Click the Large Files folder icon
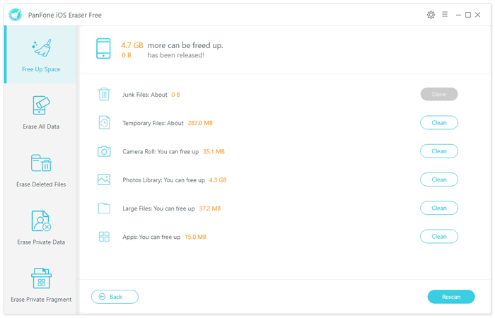This screenshot has height=318, width=495. pos(104,208)
